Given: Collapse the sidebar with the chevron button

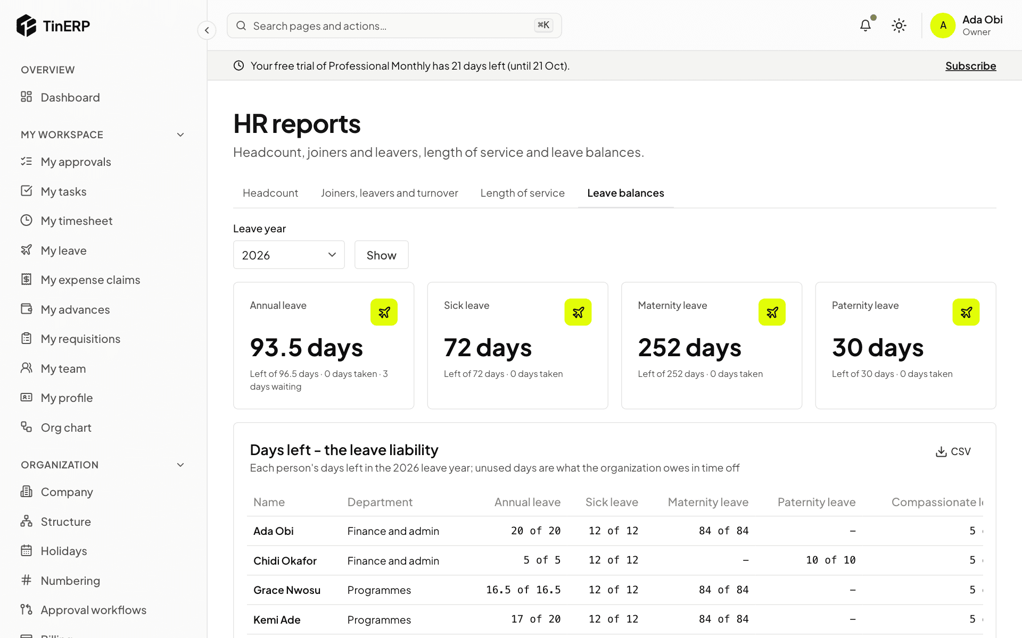Looking at the screenshot, I should click(x=207, y=30).
